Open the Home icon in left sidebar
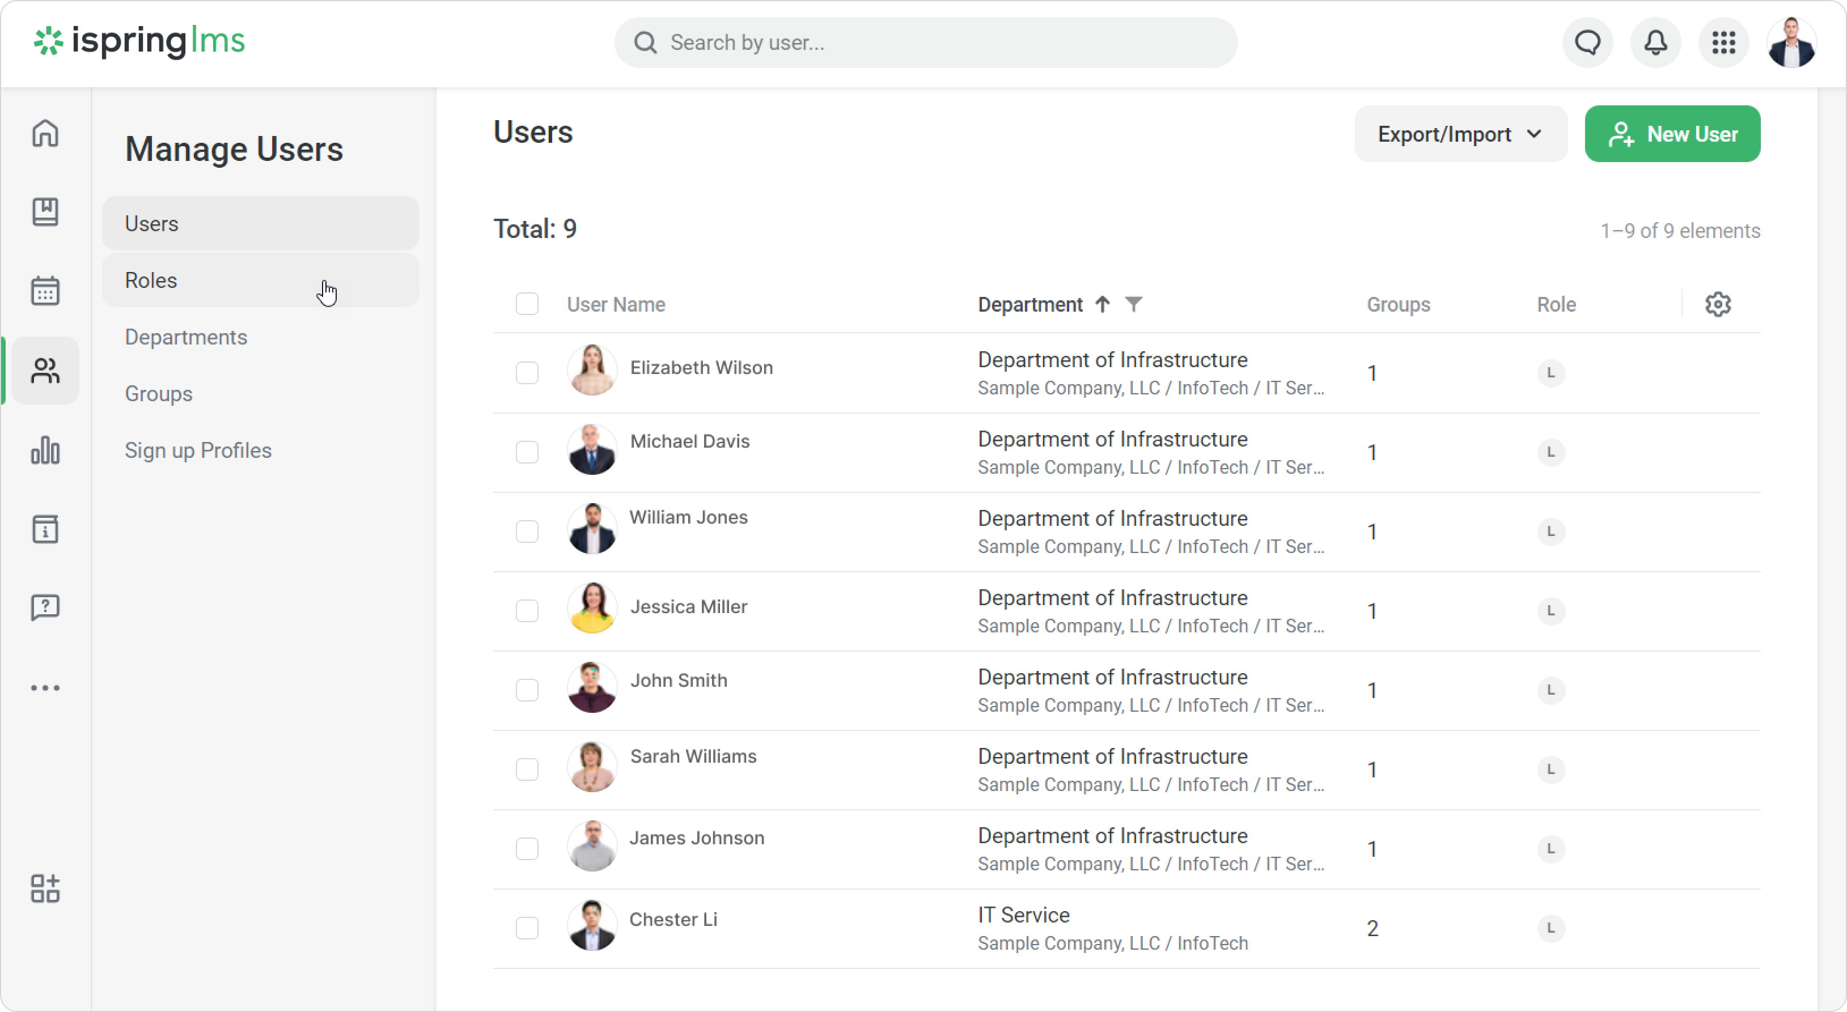 click(45, 133)
